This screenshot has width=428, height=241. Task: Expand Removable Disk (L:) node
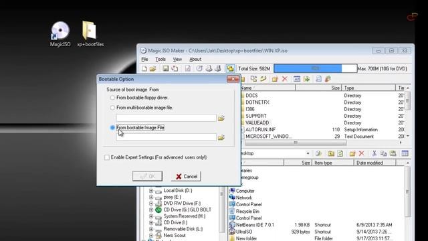pyautogui.click(x=151, y=229)
